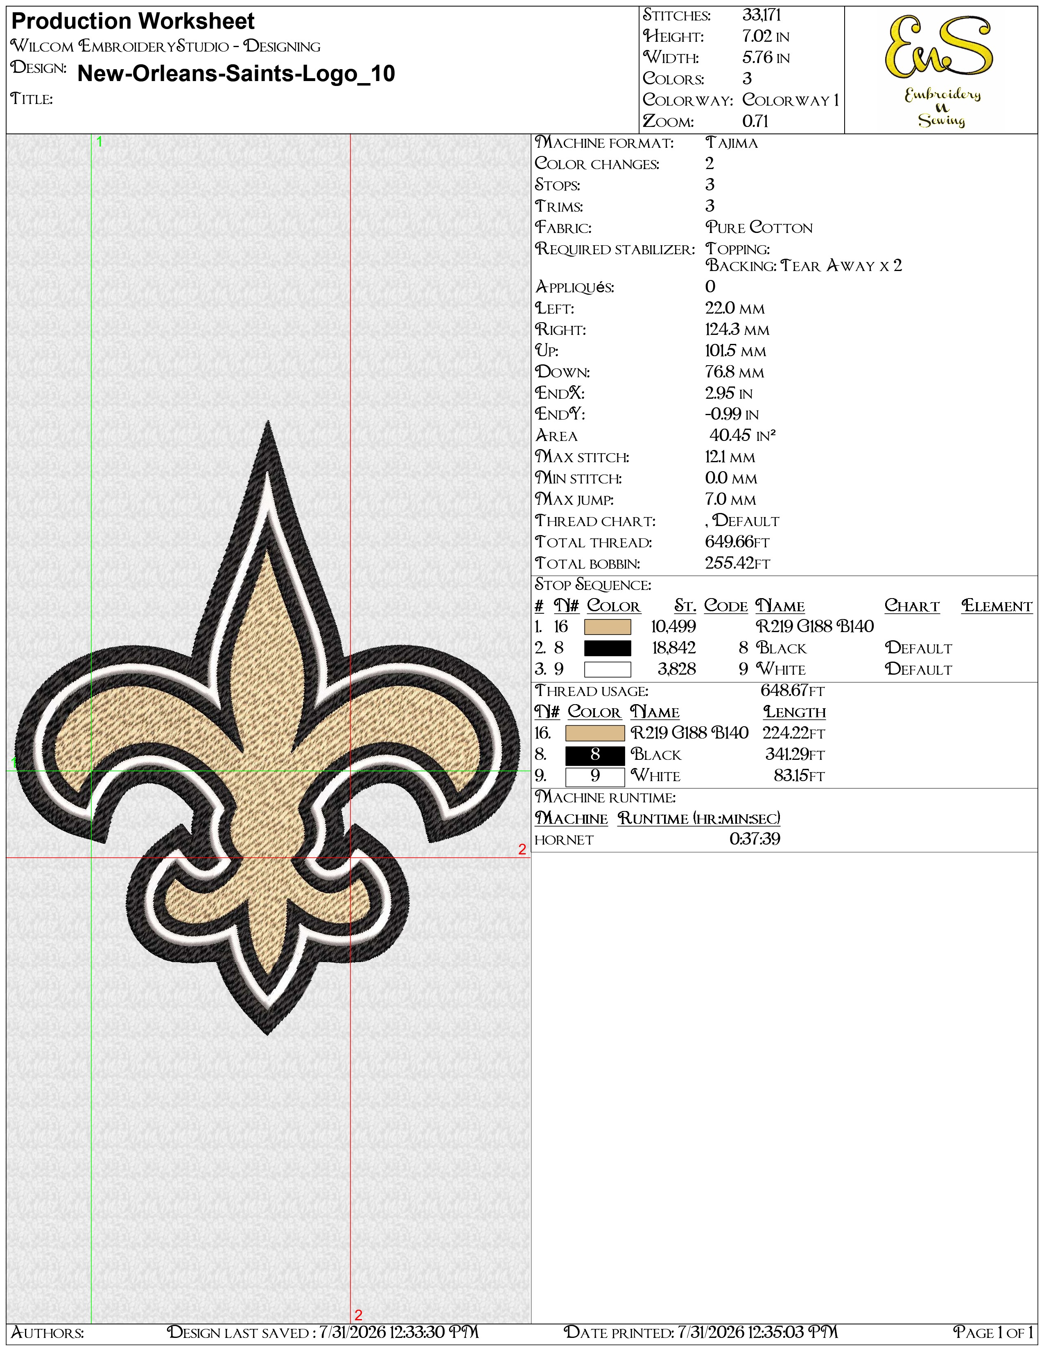Click the "St." column header

(x=685, y=606)
